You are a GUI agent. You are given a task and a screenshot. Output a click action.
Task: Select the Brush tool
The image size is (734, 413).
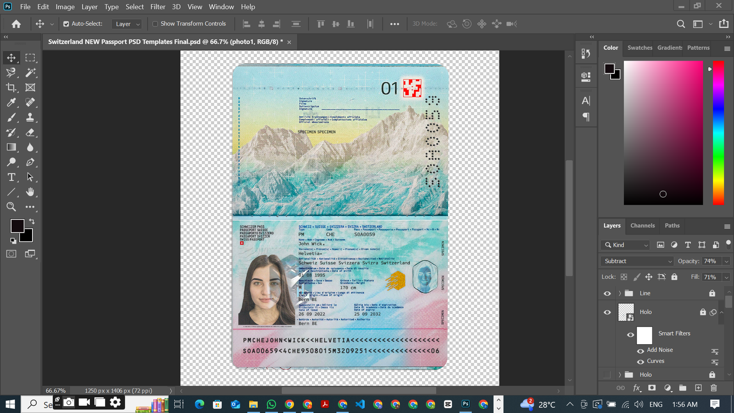pyautogui.click(x=11, y=117)
